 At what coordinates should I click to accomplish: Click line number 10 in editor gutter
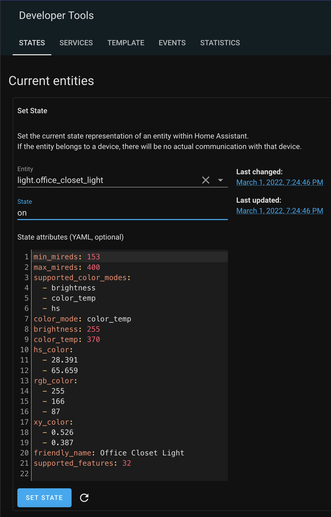coord(24,350)
